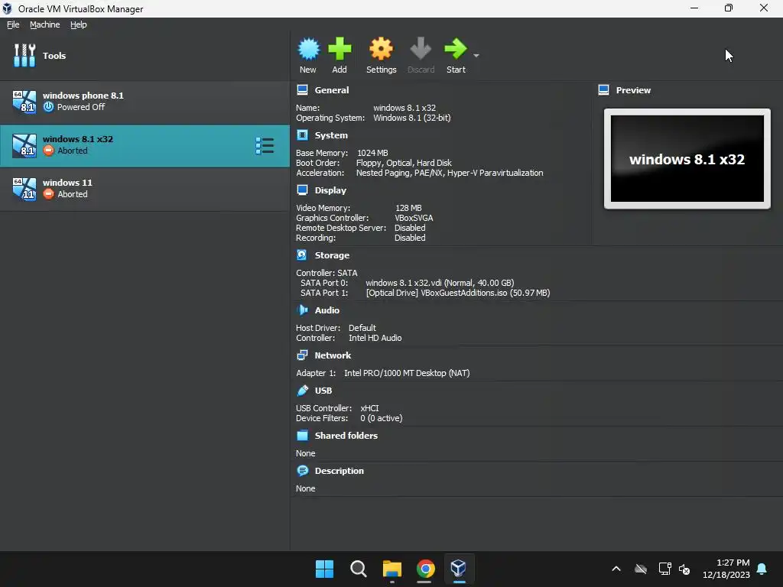Screen dimensions: 783x587
Task: Click the USB Controller xHCI value
Action: [369, 408]
